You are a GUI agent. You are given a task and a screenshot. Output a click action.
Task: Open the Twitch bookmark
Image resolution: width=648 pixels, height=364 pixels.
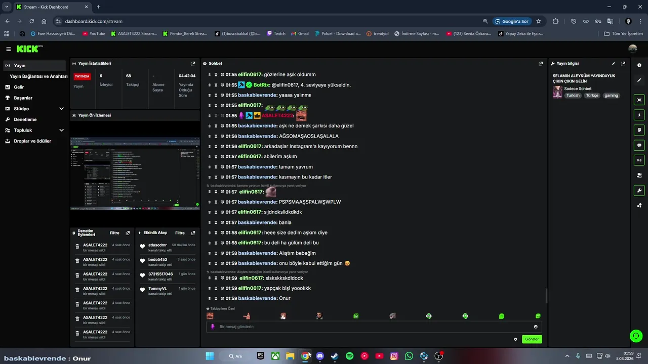[276, 34]
